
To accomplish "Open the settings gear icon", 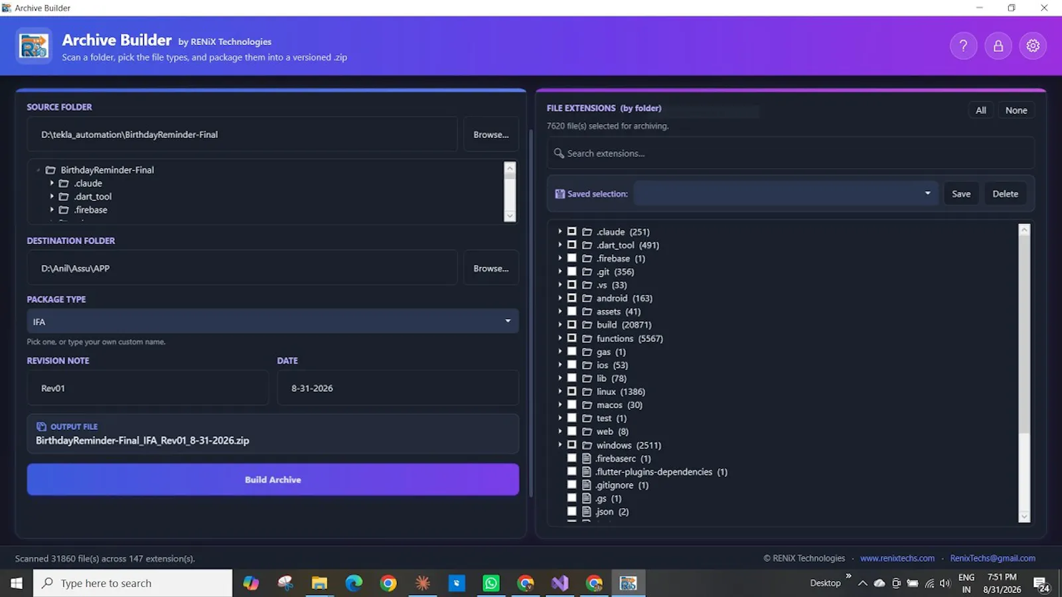I will pyautogui.click(x=1033, y=46).
